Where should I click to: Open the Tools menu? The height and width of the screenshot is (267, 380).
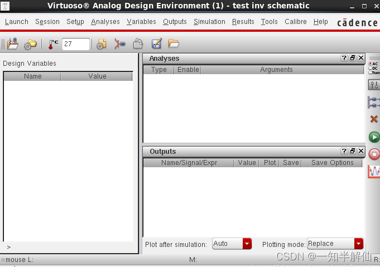pos(270,22)
